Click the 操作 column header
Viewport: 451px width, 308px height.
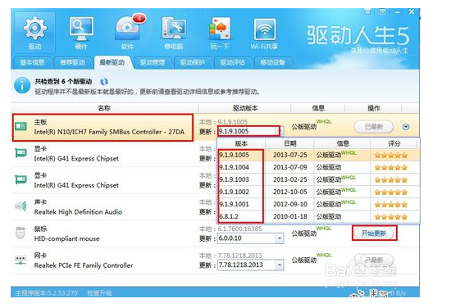tap(374, 108)
